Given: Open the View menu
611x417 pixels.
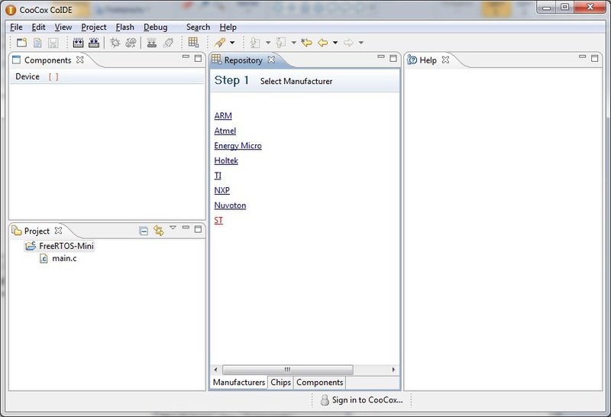Looking at the screenshot, I should pos(63,27).
